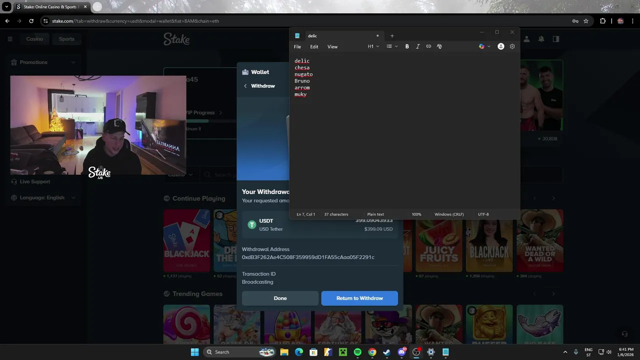Image resolution: width=640 pixels, height=360 pixels.
Task: Switch to the Casino tab on Stake
Action: (34, 39)
